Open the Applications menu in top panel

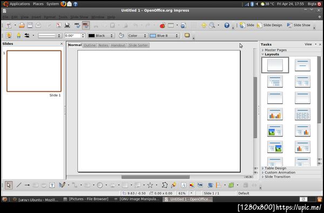[19, 4]
